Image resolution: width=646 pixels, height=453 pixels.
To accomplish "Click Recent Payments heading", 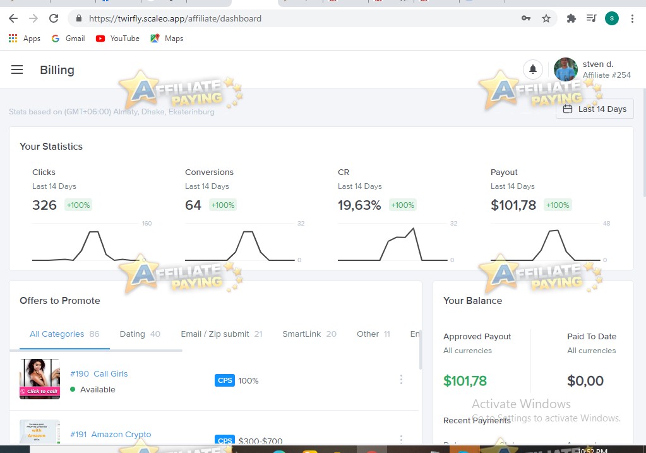I will click(x=477, y=420).
